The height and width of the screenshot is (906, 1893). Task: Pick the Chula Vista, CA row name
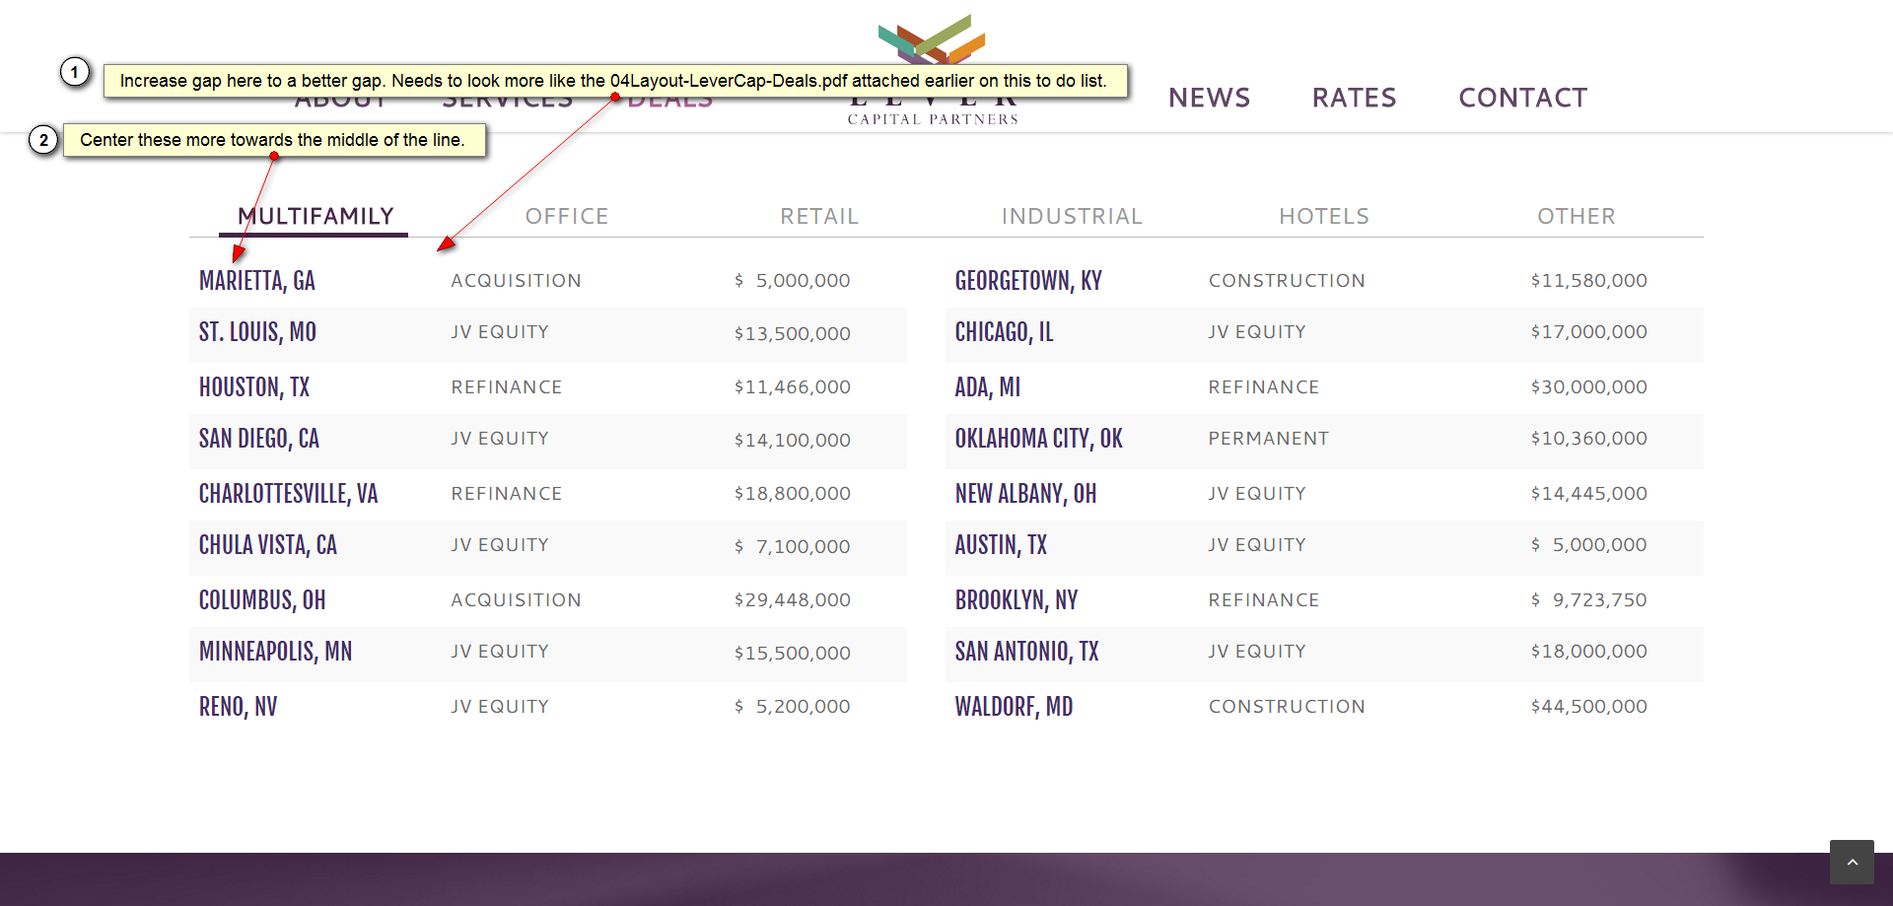268,545
